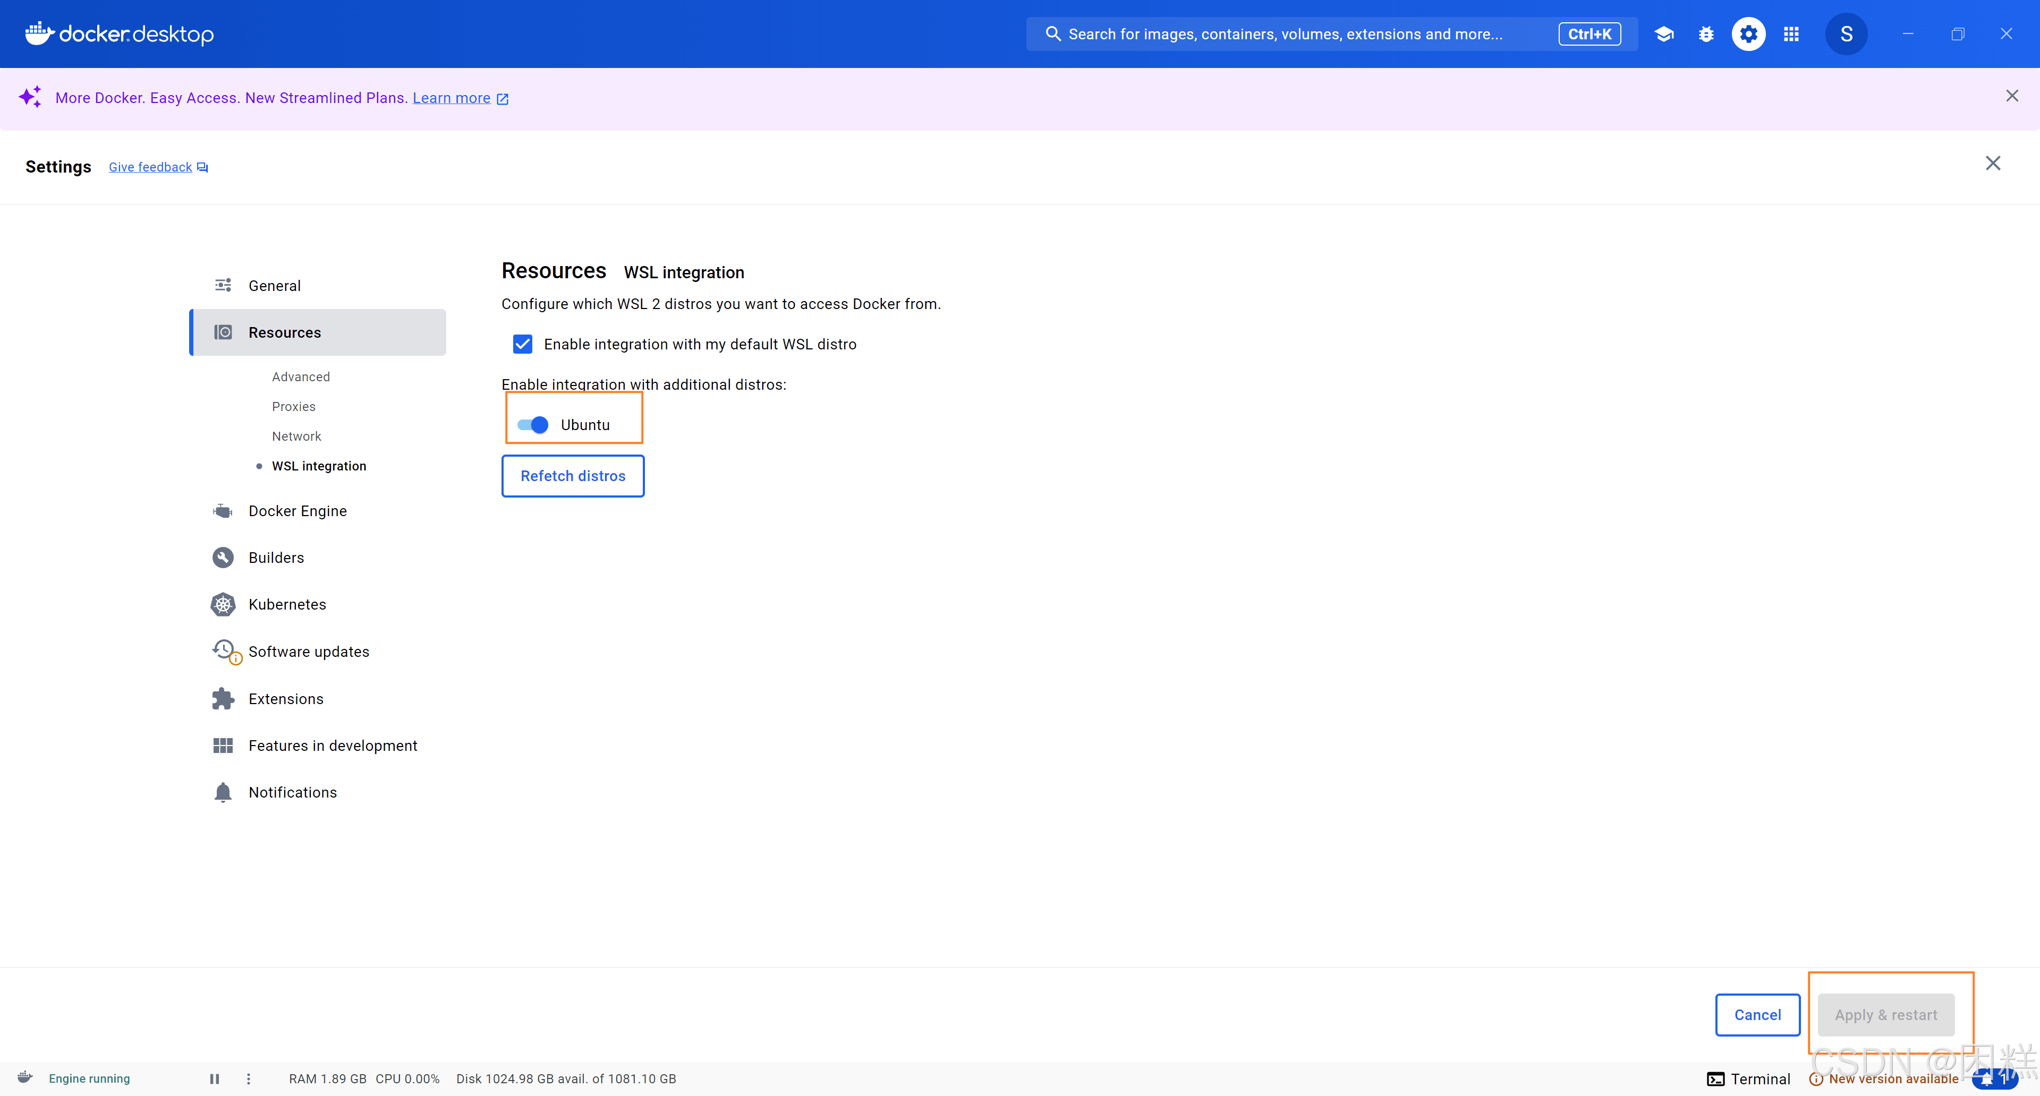The height and width of the screenshot is (1096, 2040).
Task: Open the Docker Engine settings
Action: [318, 511]
